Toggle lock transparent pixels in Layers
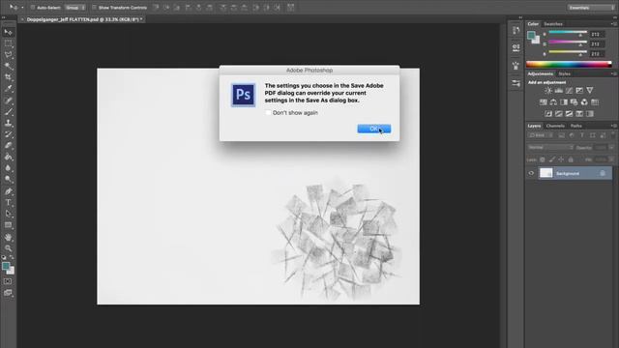The image size is (619, 348). tap(542, 159)
